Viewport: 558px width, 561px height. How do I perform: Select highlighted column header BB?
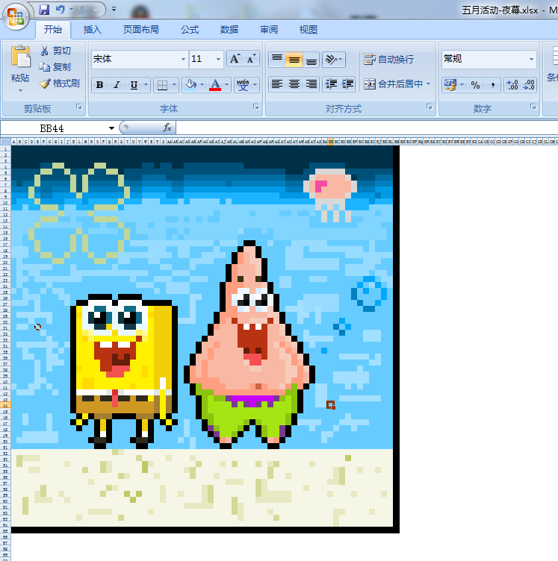331,142
